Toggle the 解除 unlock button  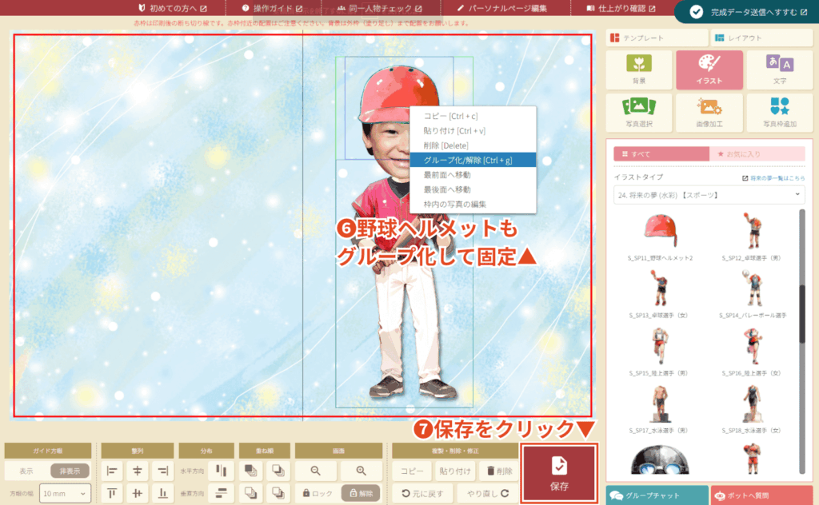pos(361,493)
